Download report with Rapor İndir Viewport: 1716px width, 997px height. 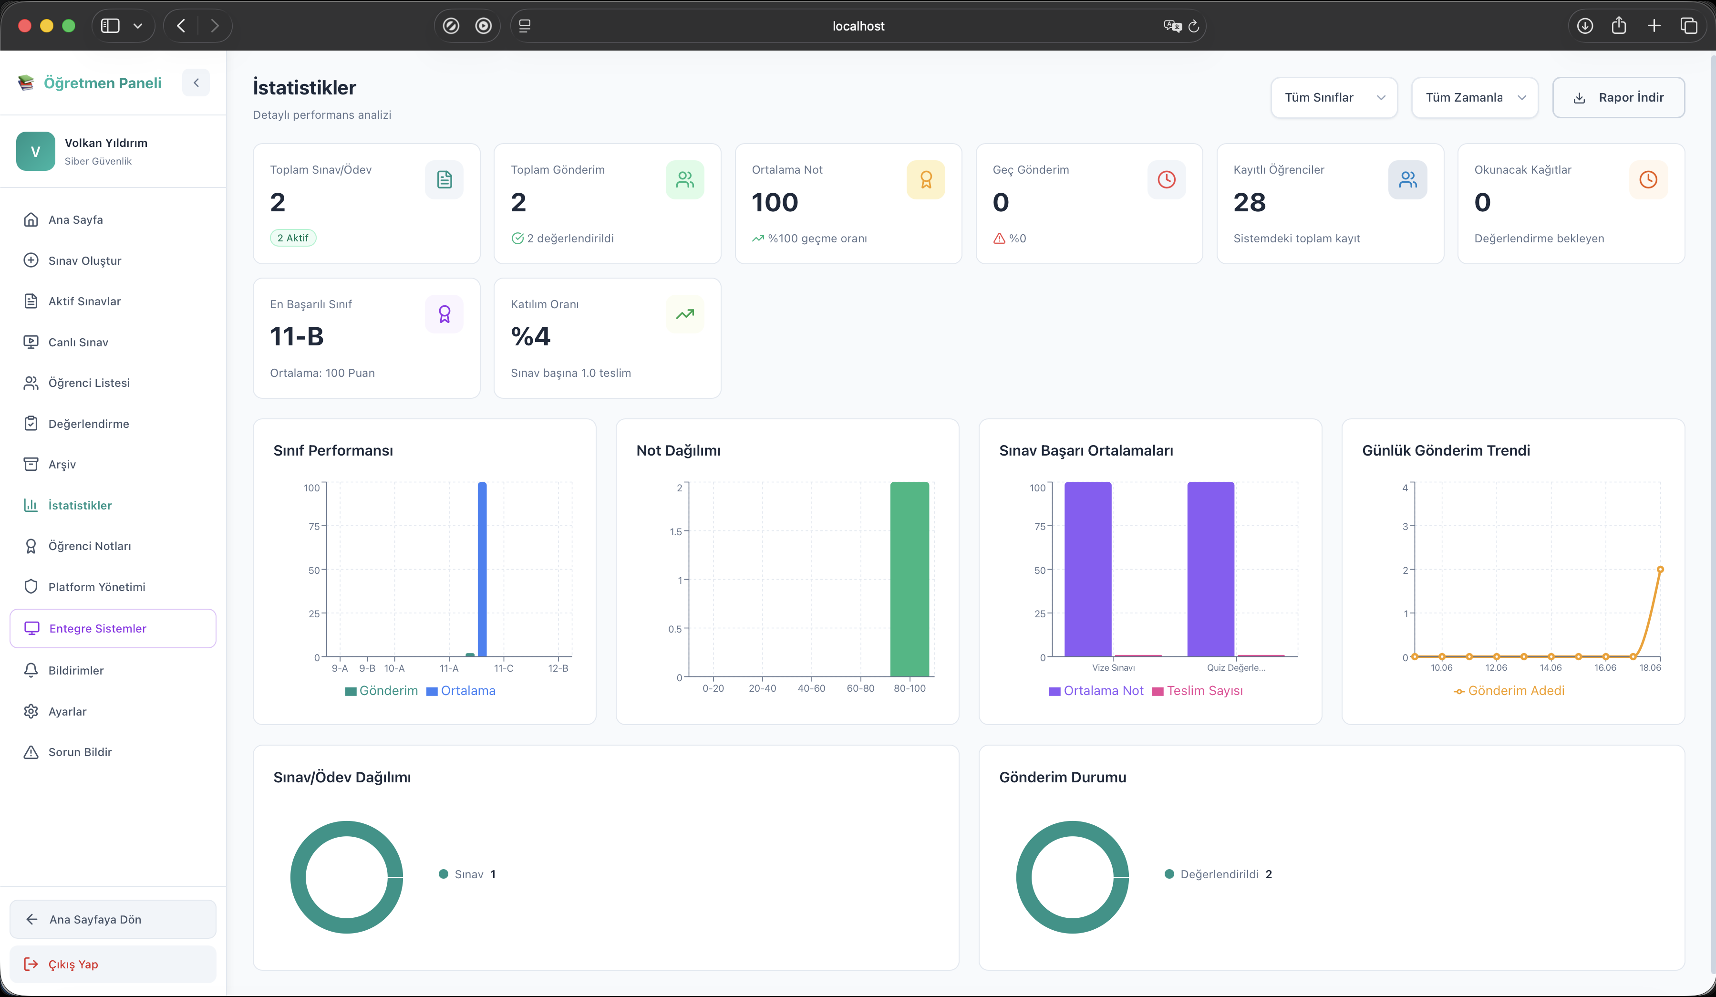coord(1619,97)
